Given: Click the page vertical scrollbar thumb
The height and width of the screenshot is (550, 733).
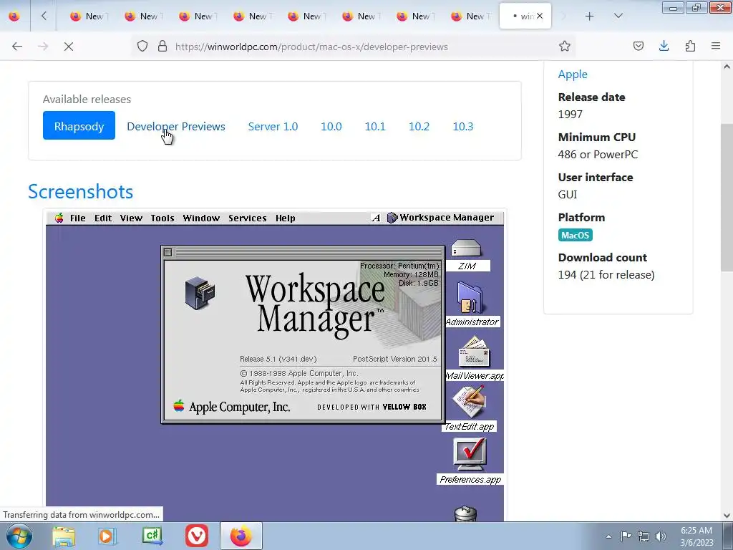Looking at the screenshot, I should coord(727,198).
